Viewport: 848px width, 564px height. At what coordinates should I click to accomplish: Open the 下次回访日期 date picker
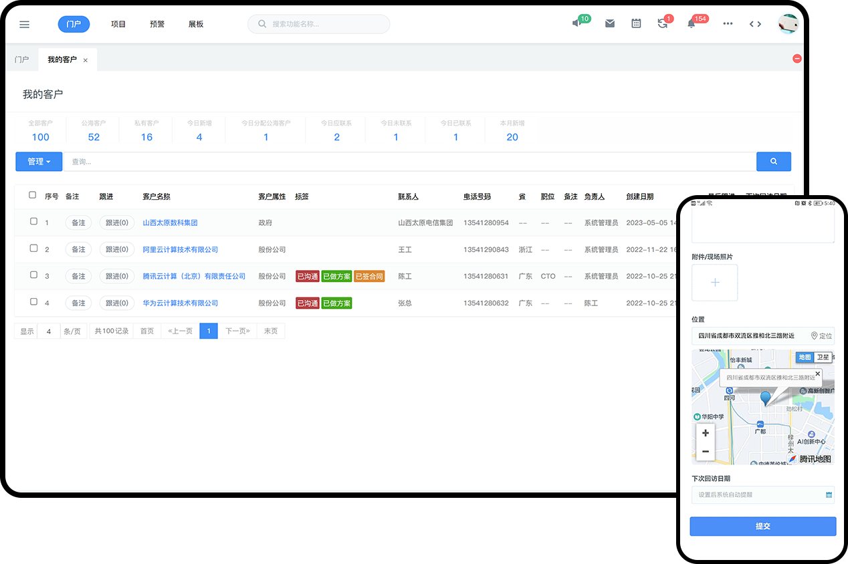(762, 495)
